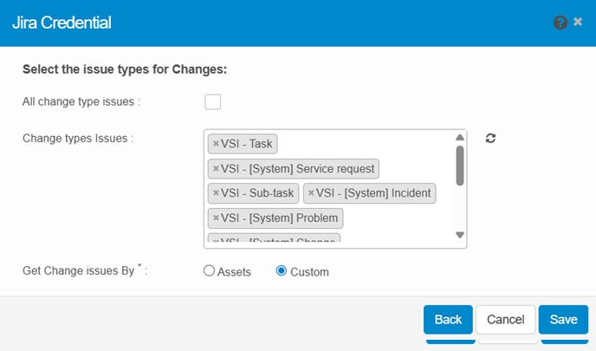Click the help question mark icon

(560, 22)
